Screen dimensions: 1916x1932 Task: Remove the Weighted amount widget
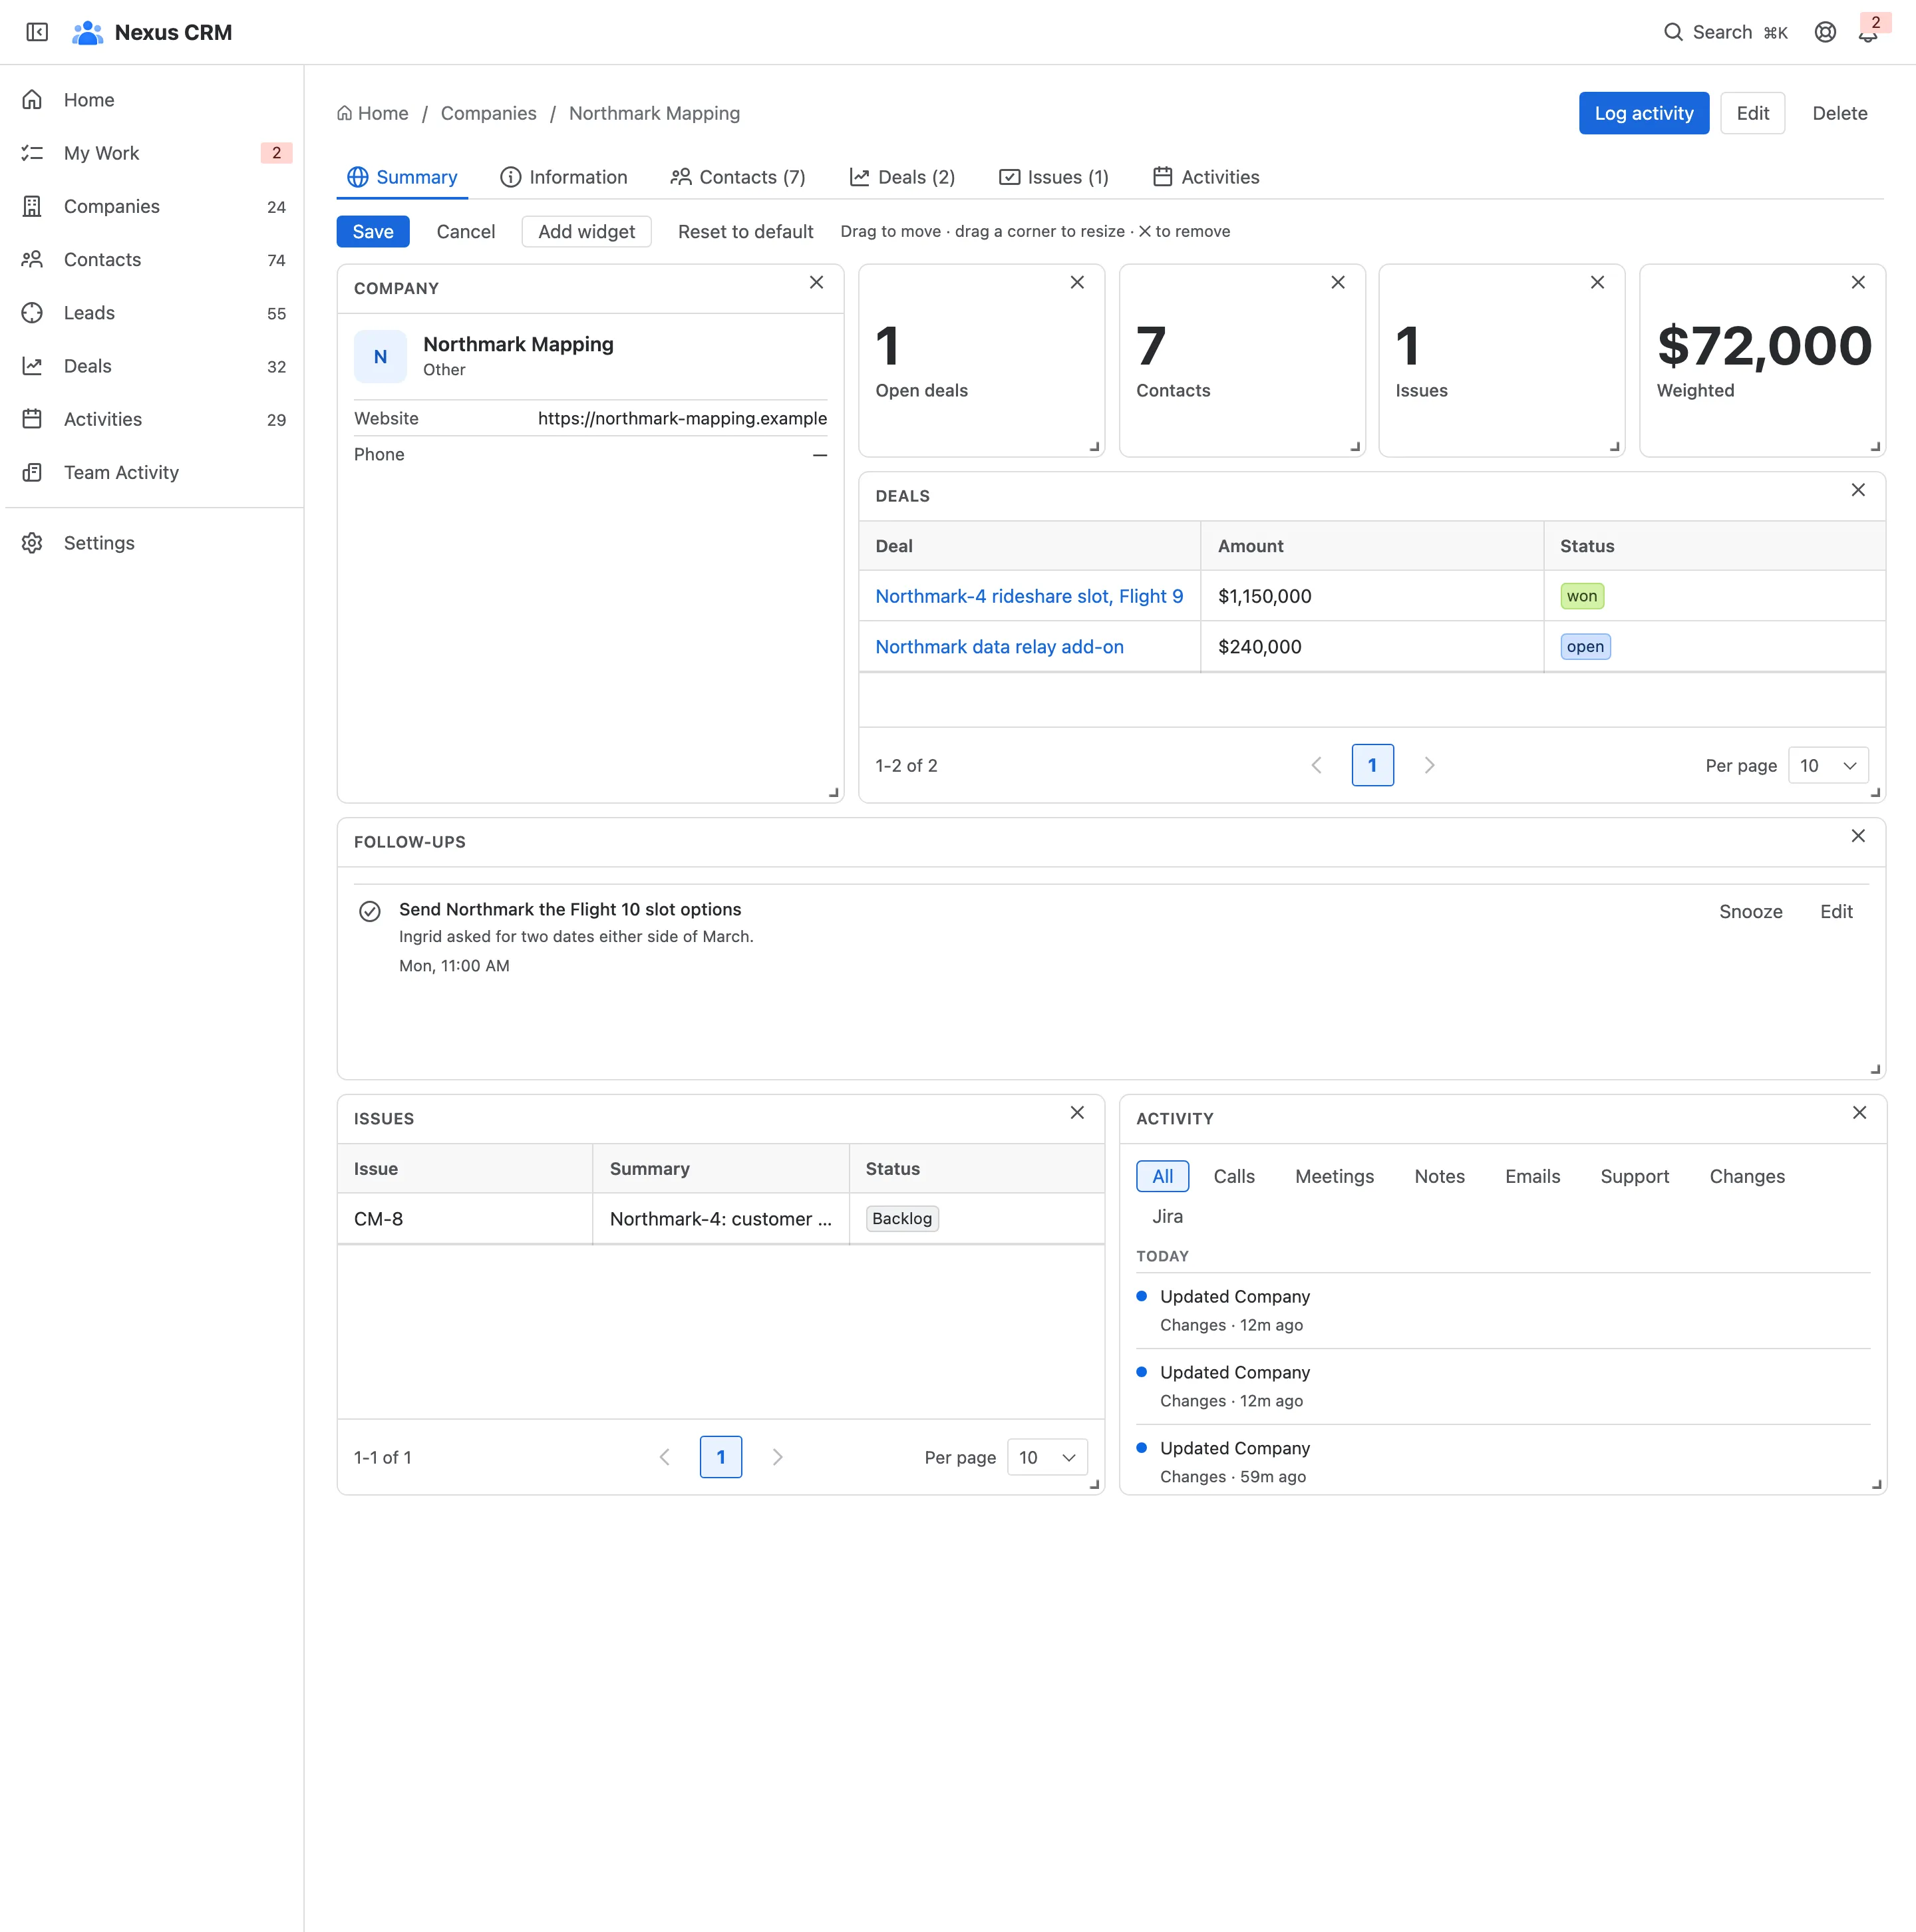click(1858, 283)
